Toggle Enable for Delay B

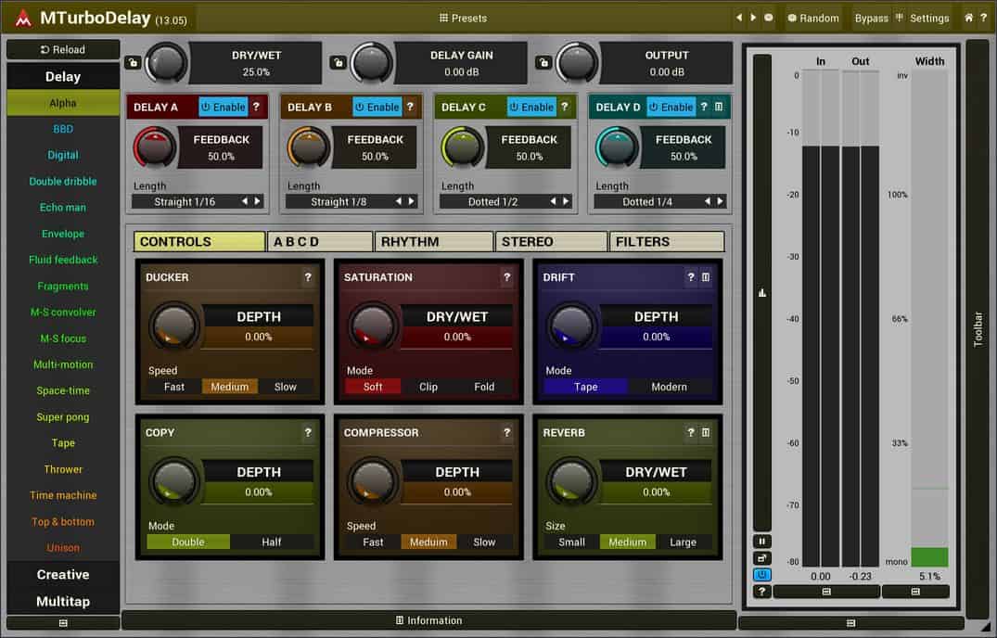point(377,108)
